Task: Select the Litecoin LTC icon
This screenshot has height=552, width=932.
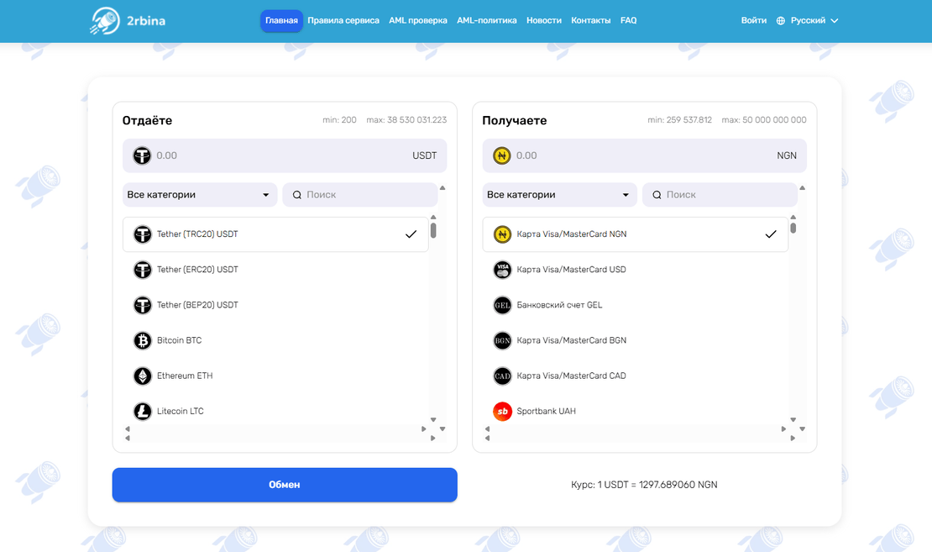Action: pos(143,411)
